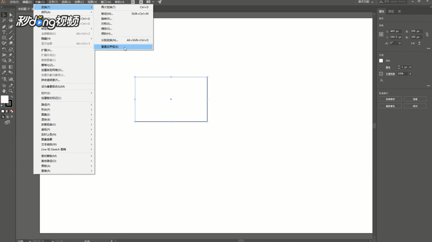
Task: Select the Rotate tool
Action: [4, 50]
